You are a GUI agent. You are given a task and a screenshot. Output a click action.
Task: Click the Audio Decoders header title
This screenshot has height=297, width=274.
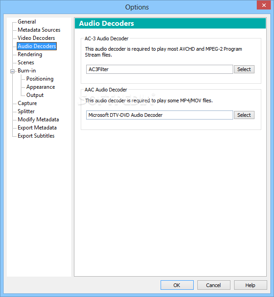pos(107,24)
